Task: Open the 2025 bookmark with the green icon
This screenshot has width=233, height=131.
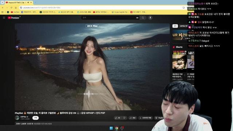Action: [84, 12]
